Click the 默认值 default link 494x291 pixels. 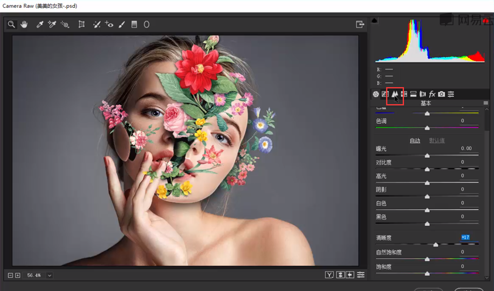[x=437, y=141]
